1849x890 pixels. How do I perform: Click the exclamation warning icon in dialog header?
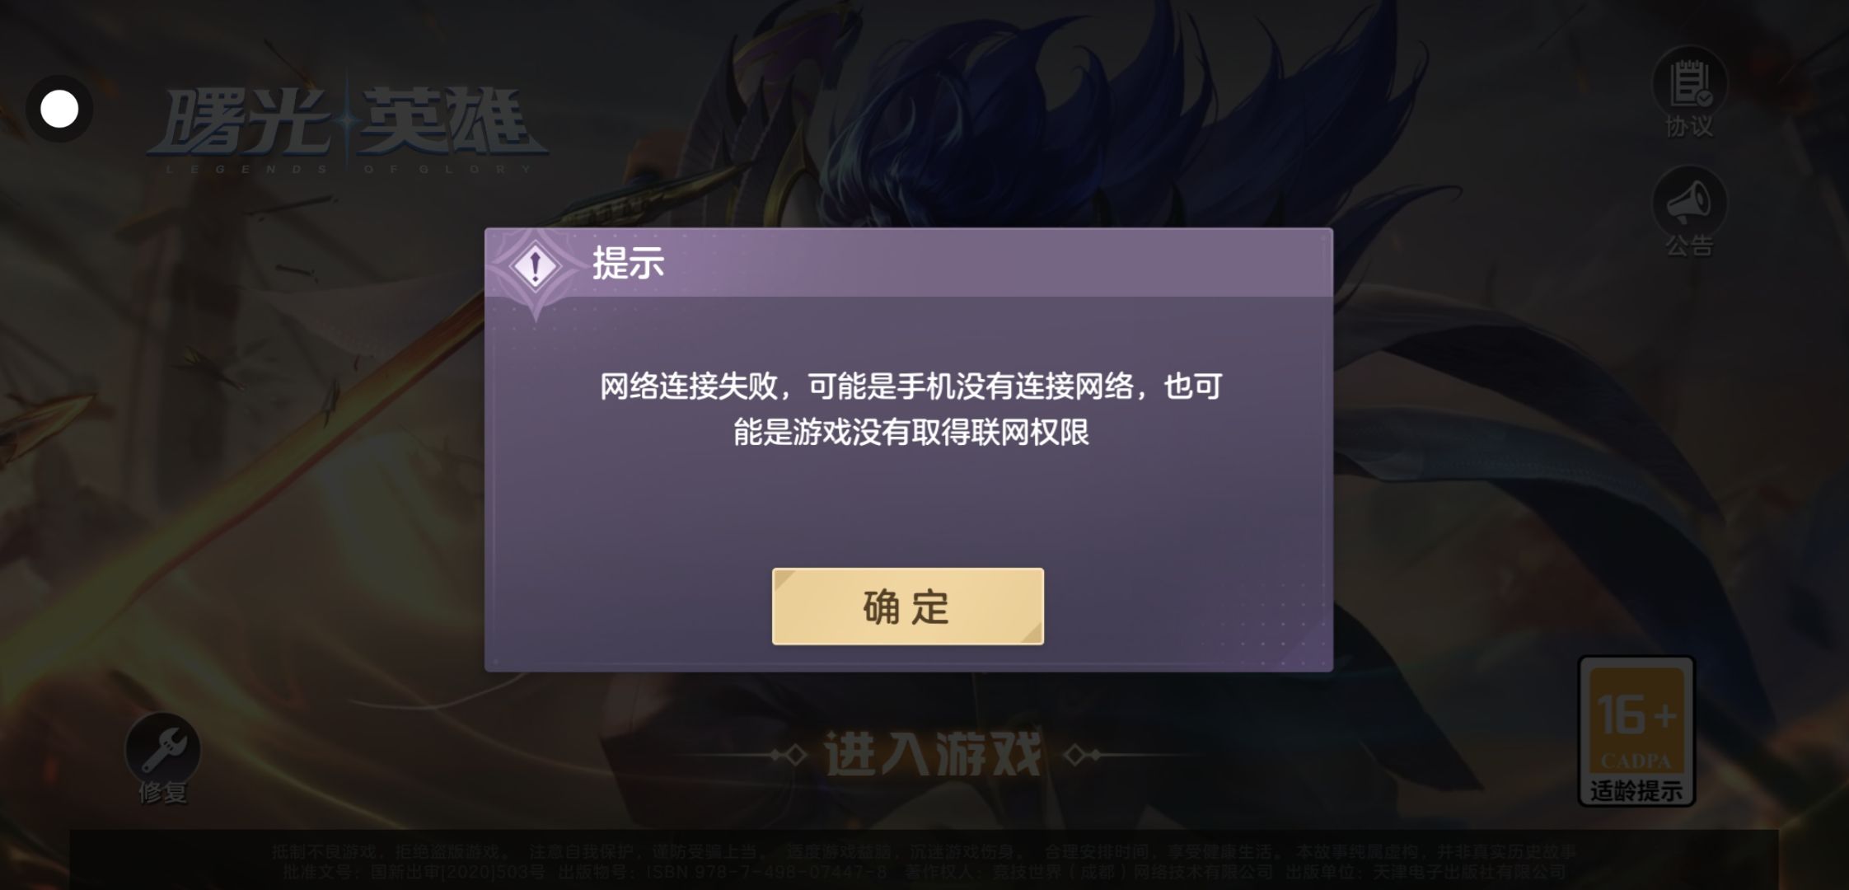[536, 266]
